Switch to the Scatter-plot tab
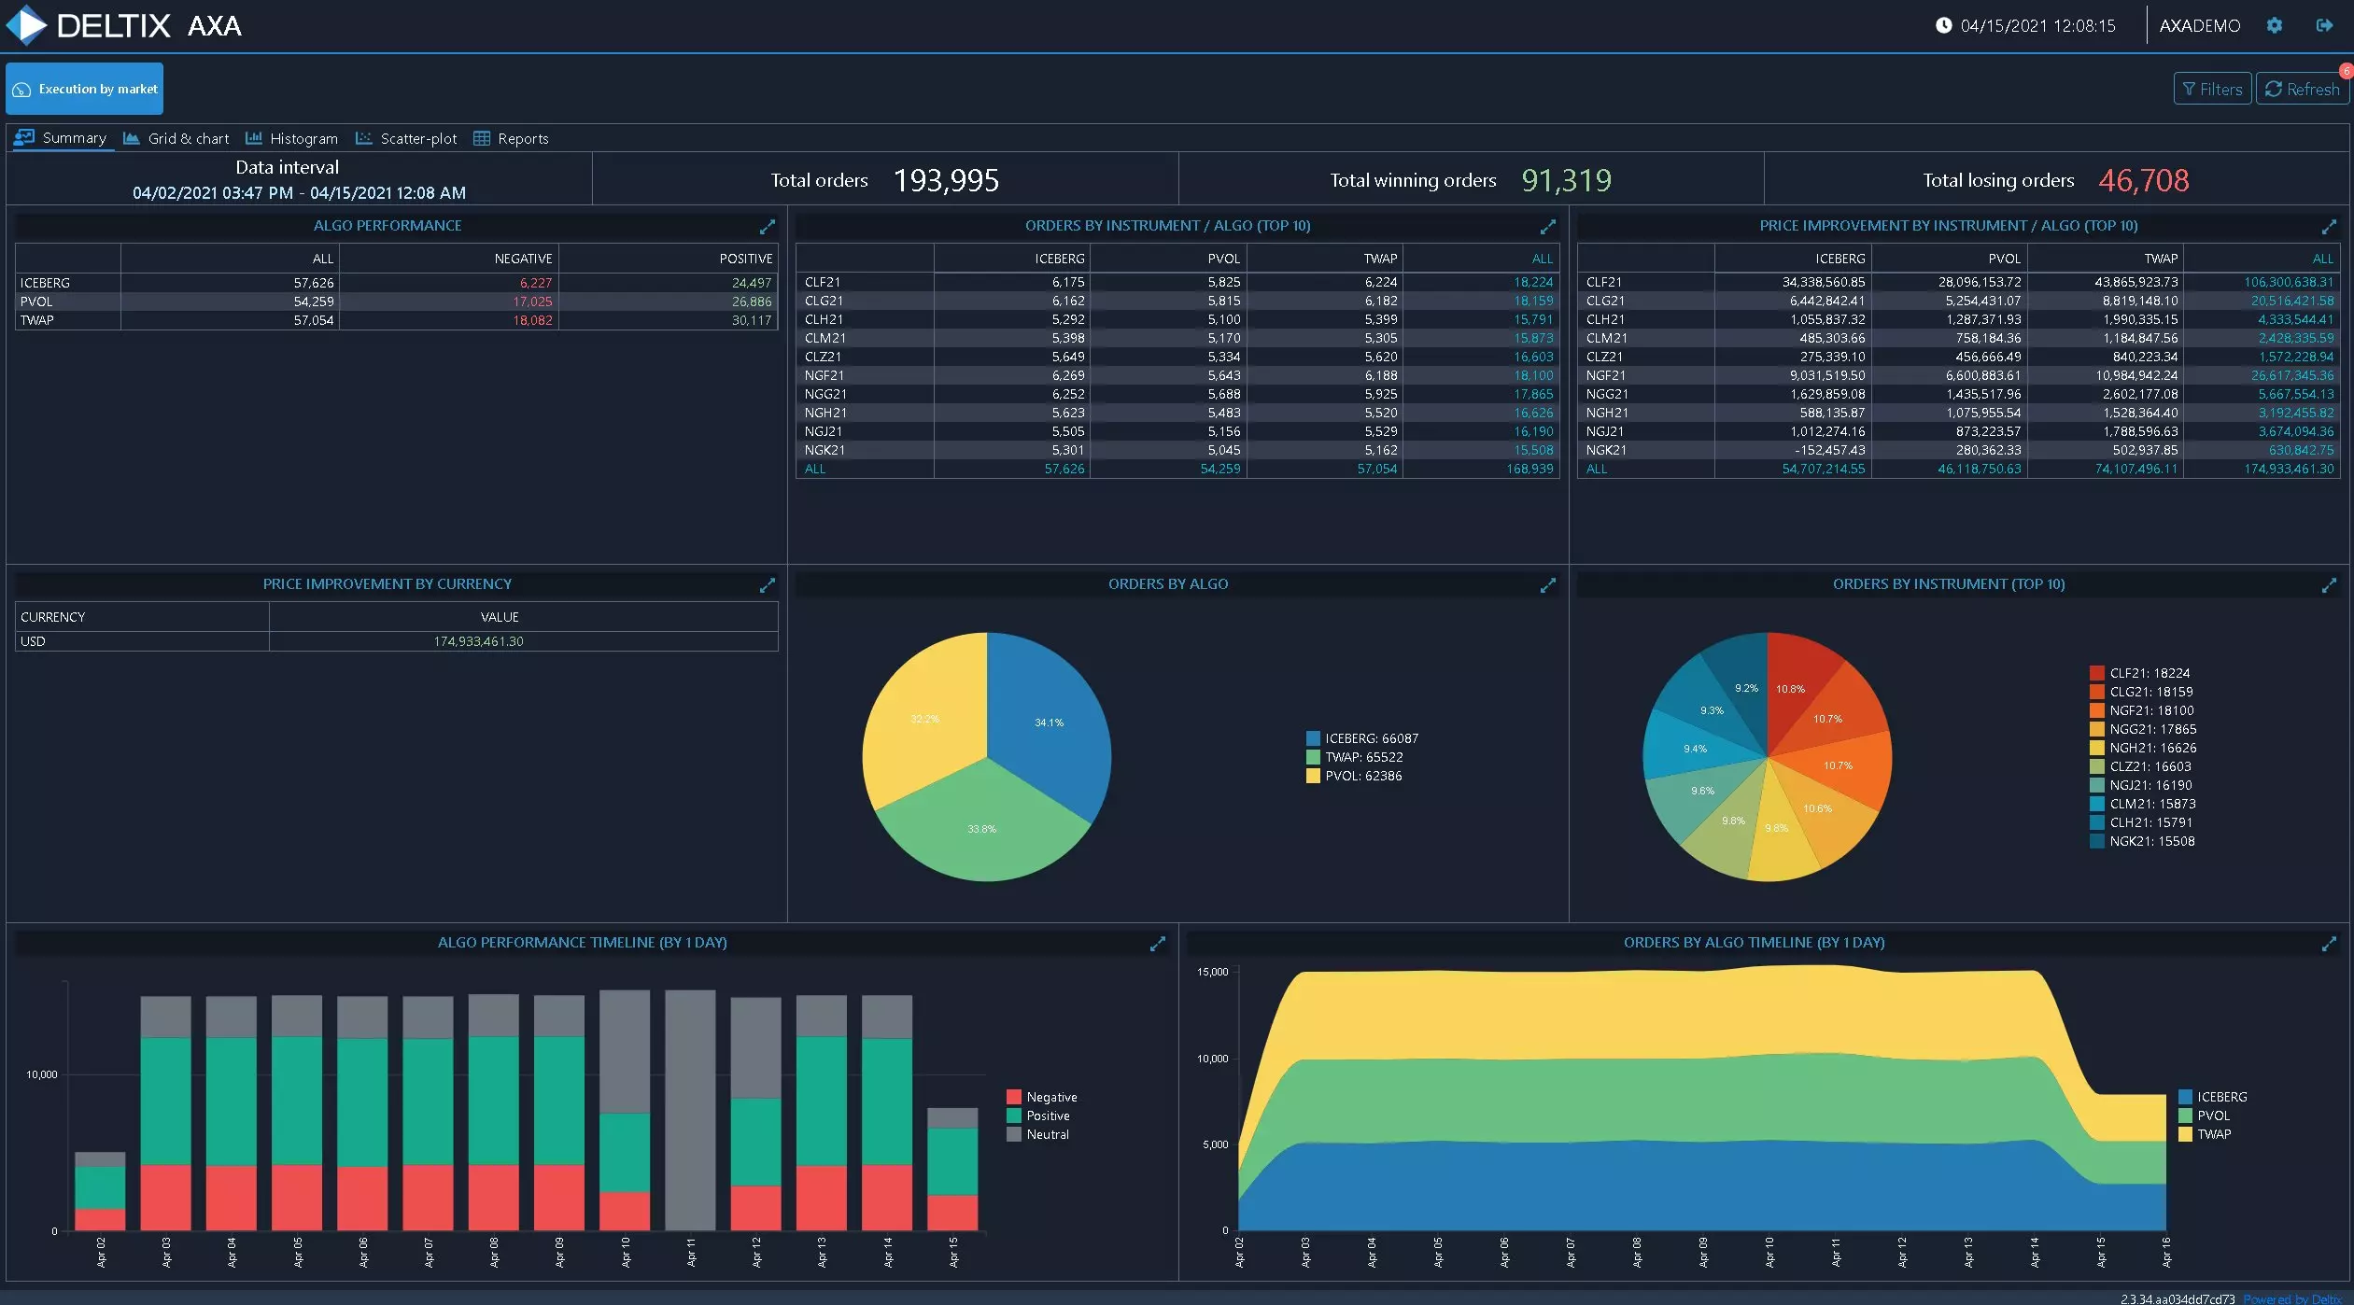2354x1305 pixels. [x=406, y=138]
